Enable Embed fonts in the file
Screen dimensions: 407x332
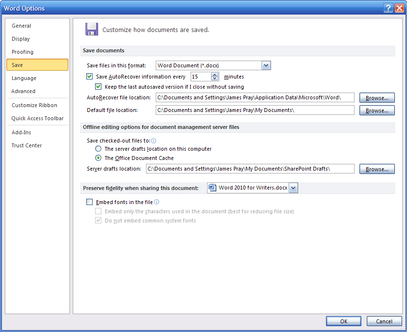(x=90, y=202)
